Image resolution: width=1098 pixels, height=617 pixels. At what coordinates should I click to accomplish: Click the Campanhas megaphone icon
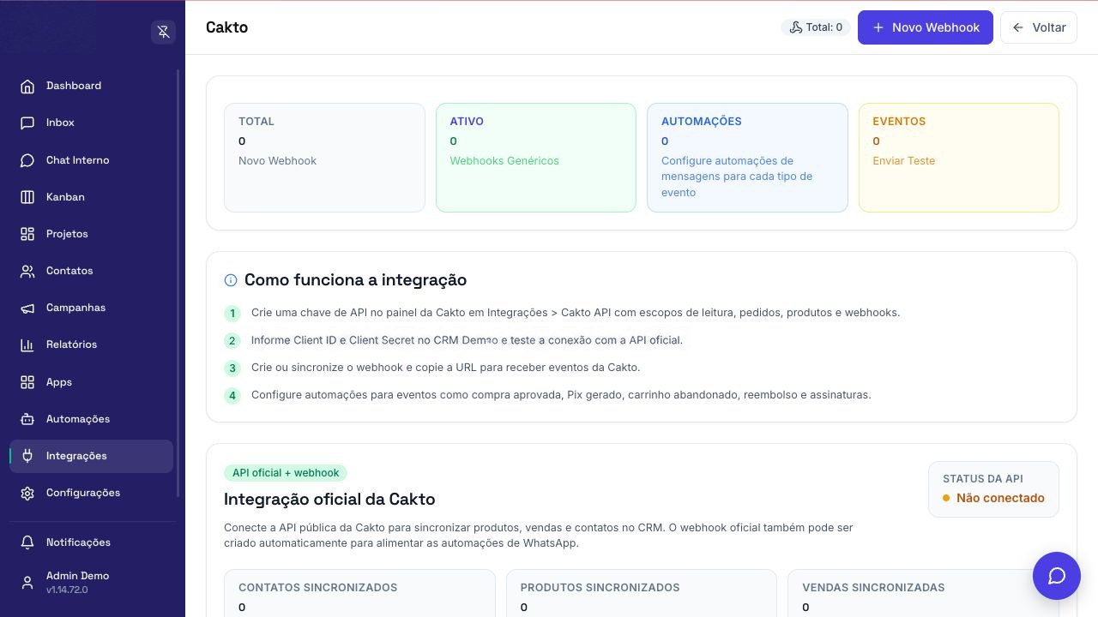(27, 308)
